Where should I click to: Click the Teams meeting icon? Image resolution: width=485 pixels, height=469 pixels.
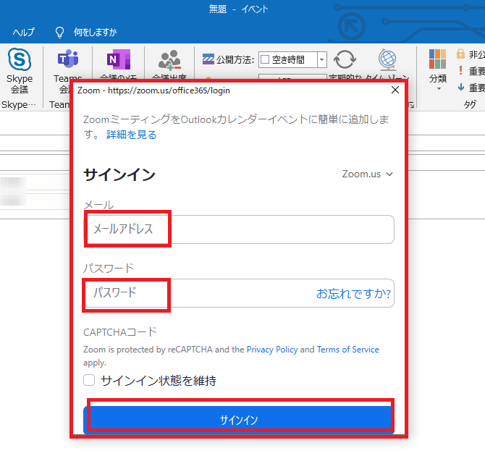[68, 59]
